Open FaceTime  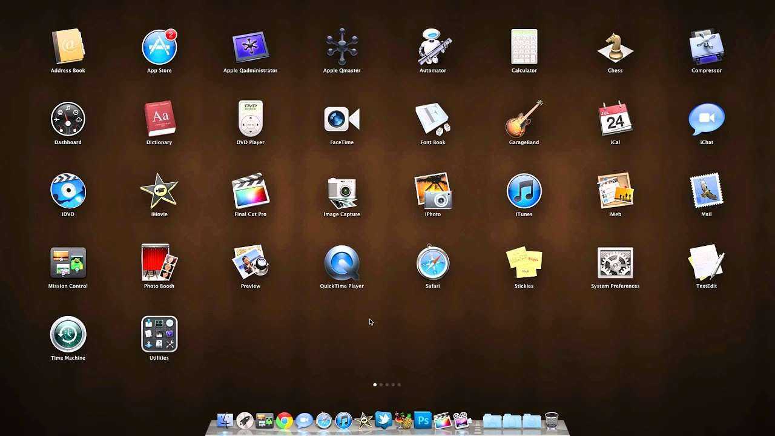341,119
